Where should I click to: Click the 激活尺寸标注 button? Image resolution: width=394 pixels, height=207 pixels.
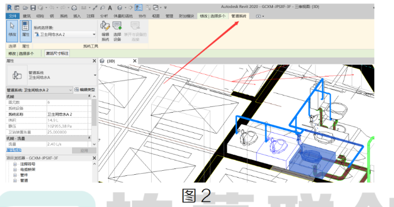coord(57,53)
